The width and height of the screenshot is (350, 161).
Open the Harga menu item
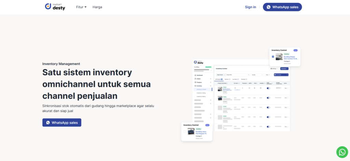click(97, 7)
